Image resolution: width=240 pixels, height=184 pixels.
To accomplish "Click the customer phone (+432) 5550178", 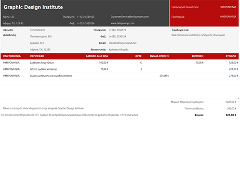I will 118,30.
